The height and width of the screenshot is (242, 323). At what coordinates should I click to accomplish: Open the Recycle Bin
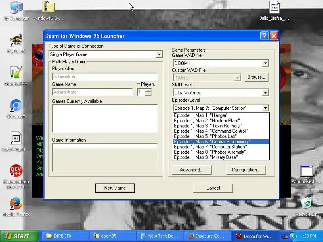coord(306,207)
